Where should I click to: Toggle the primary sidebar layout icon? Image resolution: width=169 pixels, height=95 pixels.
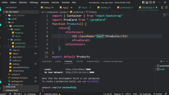[x=143, y=2]
